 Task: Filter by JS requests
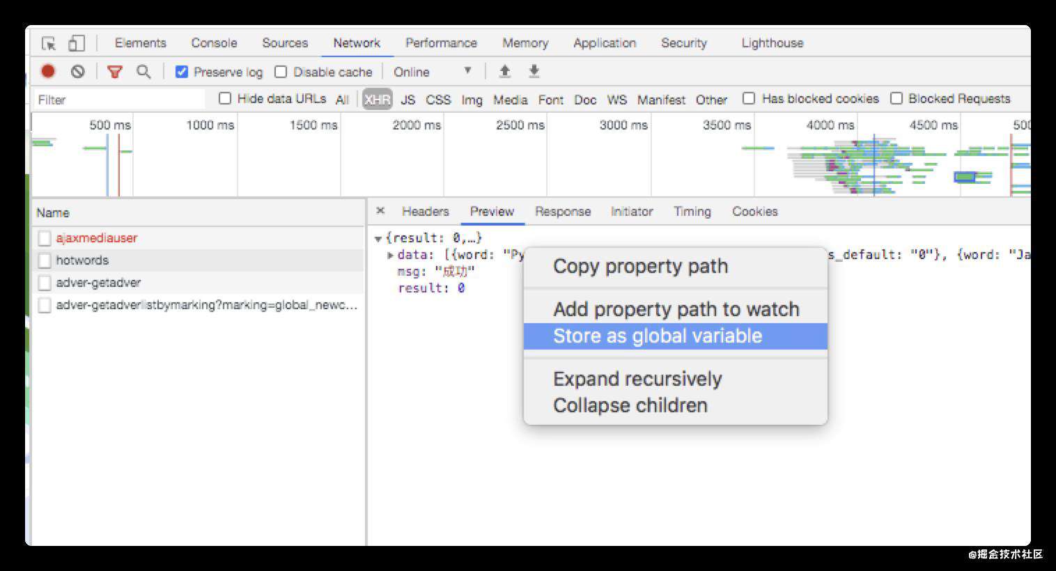point(408,100)
